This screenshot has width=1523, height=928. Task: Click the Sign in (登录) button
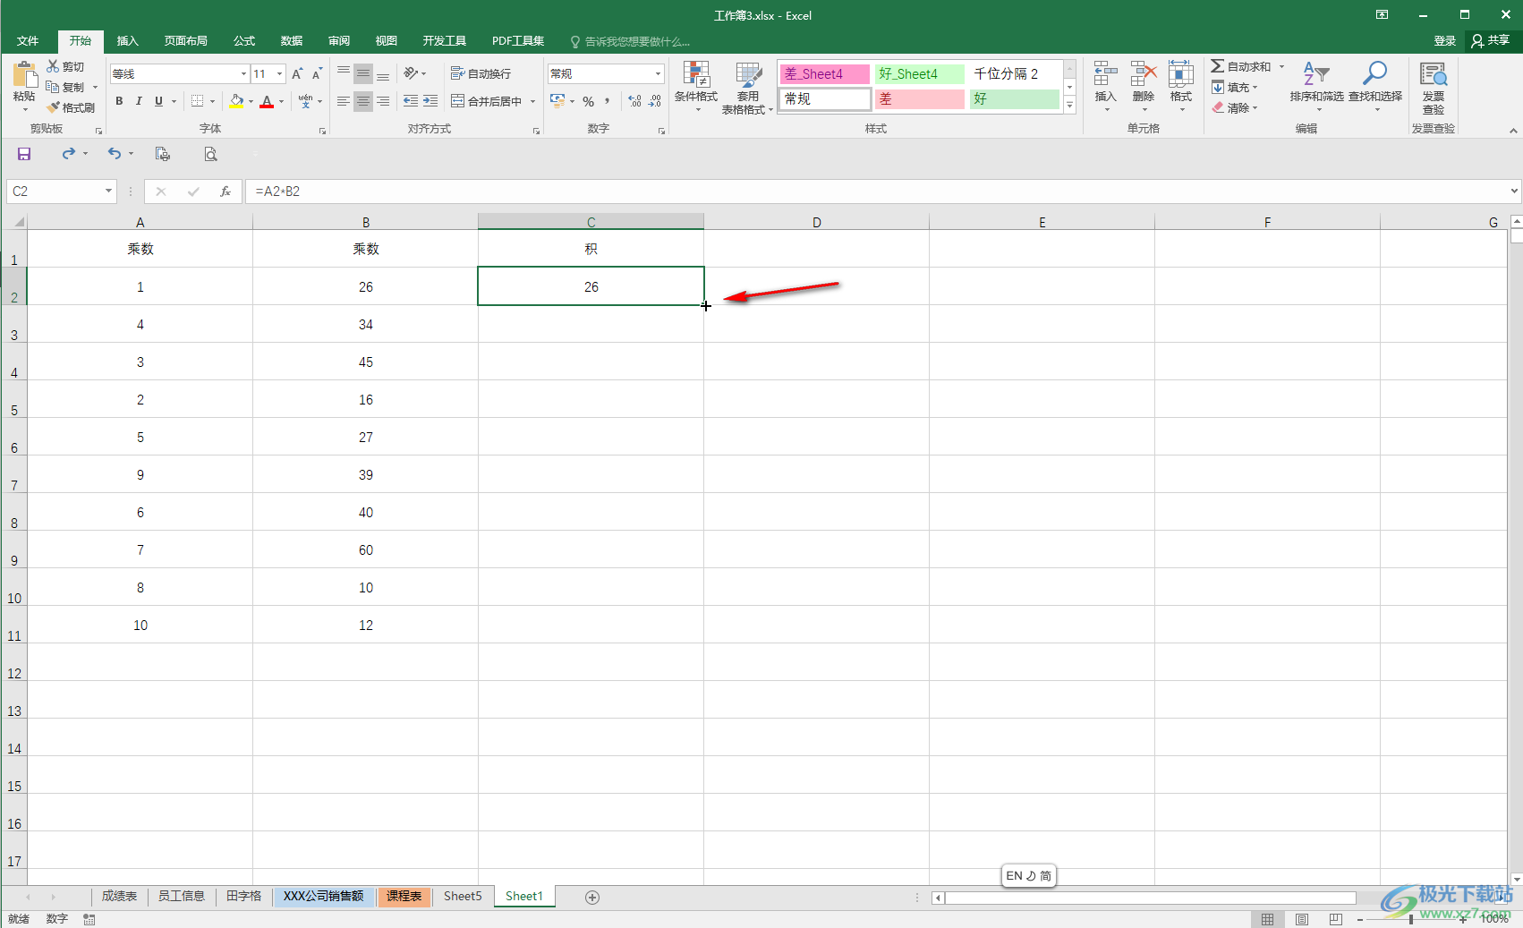(x=1445, y=41)
